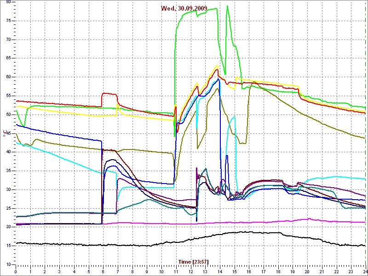Click hour 18 on the time axis

(278, 272)
